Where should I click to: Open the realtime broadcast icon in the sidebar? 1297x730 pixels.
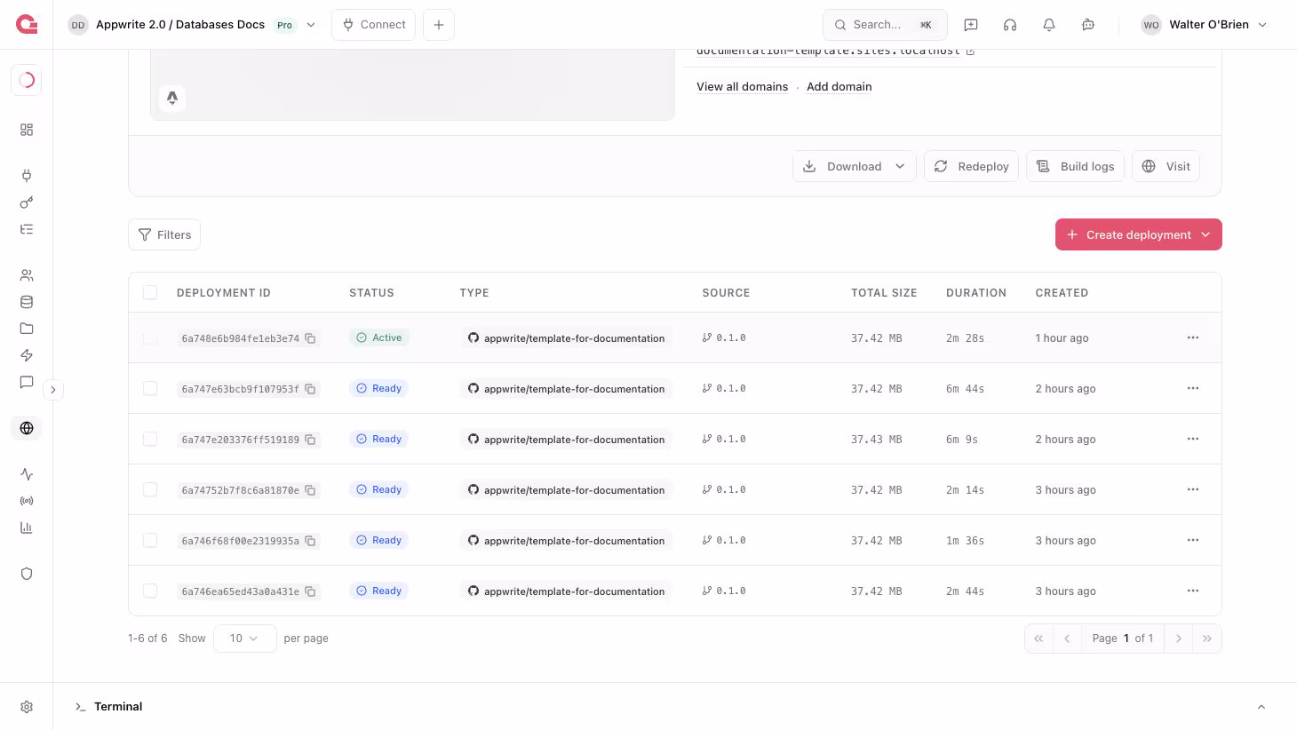pyautogui.click(x=27, y=501)
